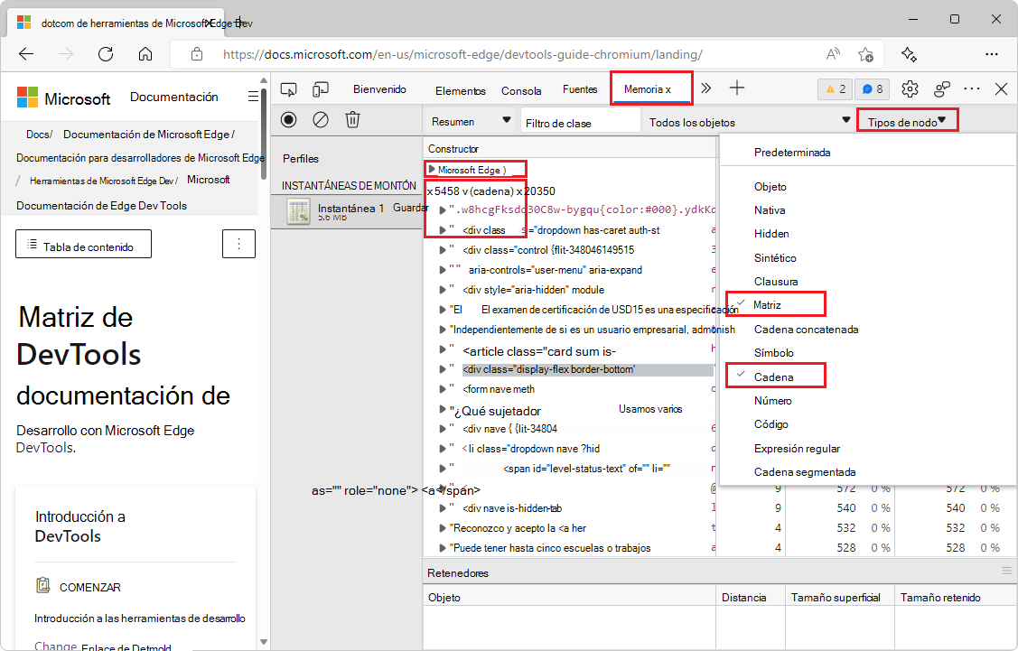Open the Collections sparkle star icon

[909, 54]
